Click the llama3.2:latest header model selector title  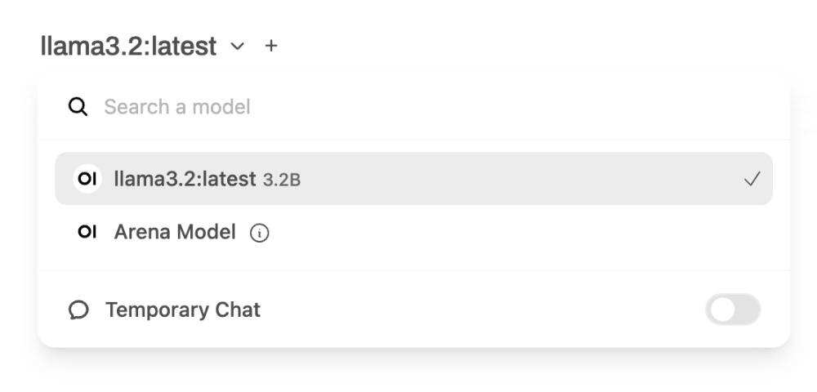(128, 47)
